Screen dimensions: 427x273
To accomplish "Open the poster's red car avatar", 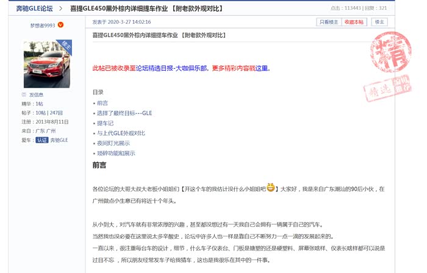I will tap(46, 64).
